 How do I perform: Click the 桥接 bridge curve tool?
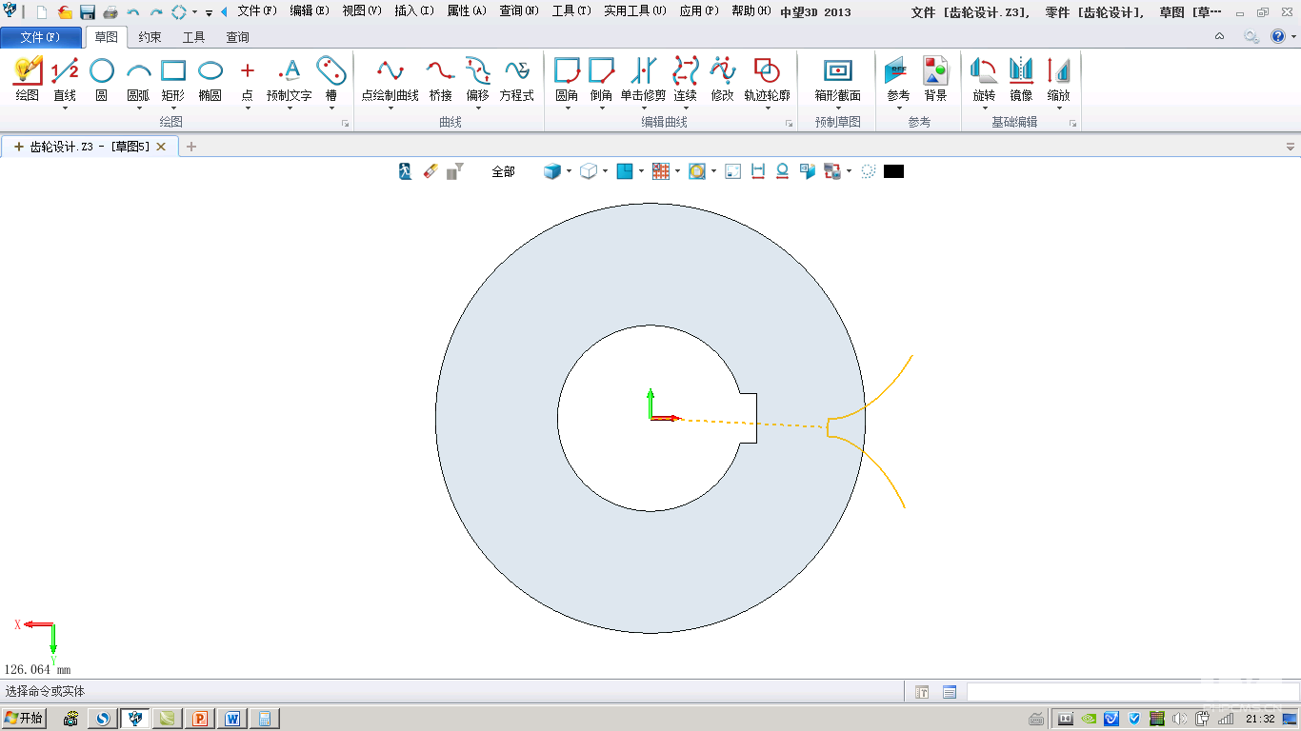[440, 79]
